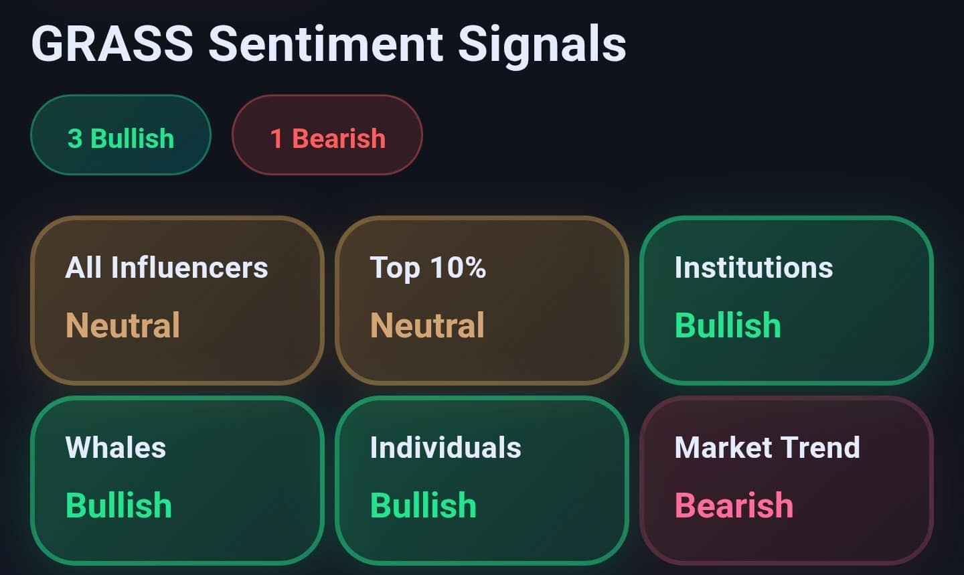Open the All Influencers sentiment card
The height and width of the screenshot is (575, 964).
click(x=177, y=301)
